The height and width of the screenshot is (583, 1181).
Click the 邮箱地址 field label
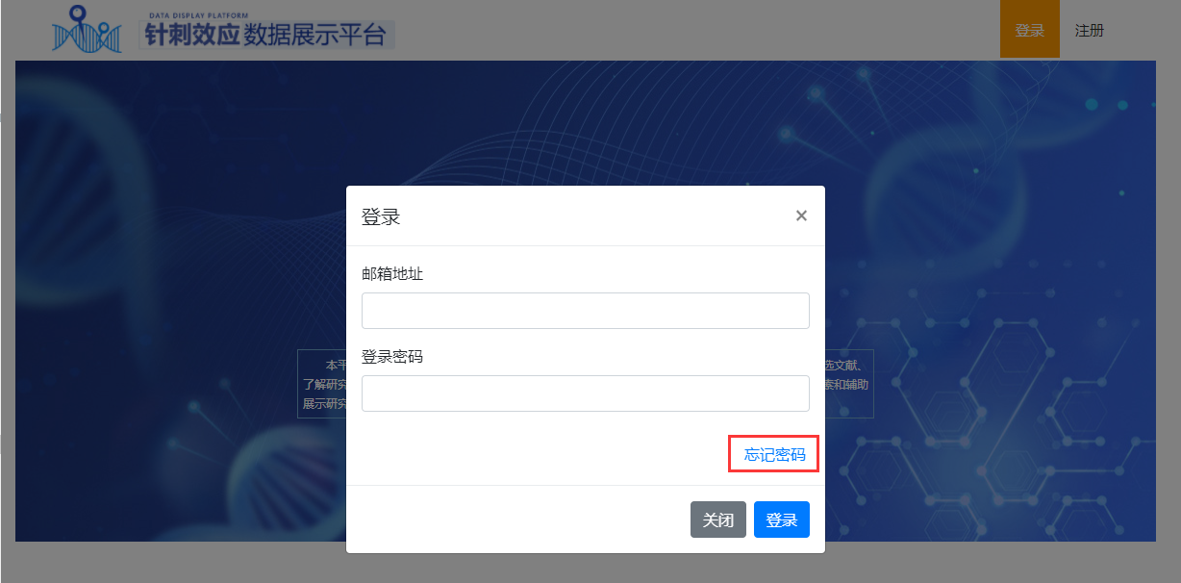(x=392, y=274)
